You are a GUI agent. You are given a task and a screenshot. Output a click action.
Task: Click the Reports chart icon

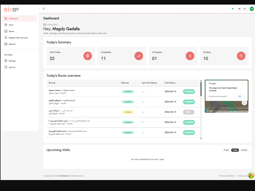pos(6,44)
